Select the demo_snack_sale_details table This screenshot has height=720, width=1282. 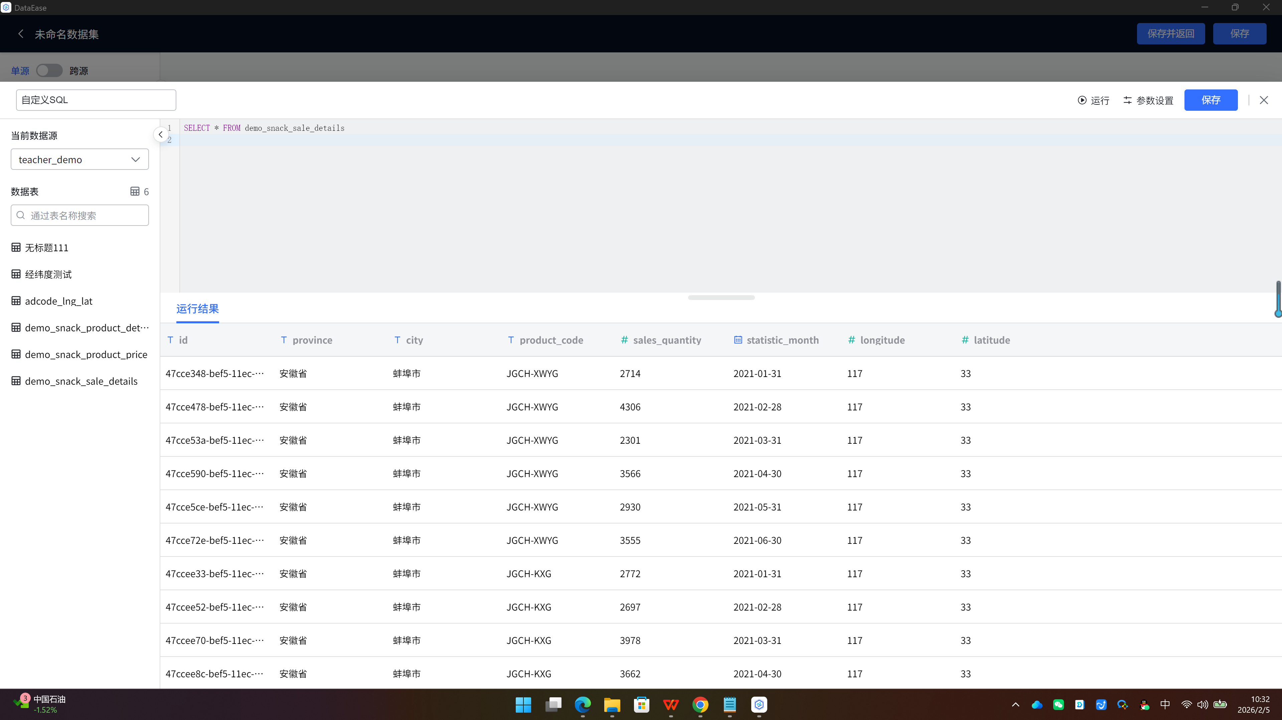(x=81, y=381)
